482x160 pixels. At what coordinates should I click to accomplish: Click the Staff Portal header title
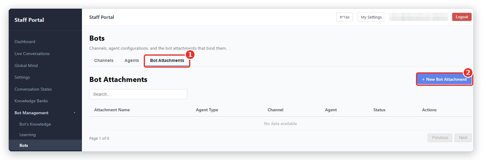pos(102,17)
